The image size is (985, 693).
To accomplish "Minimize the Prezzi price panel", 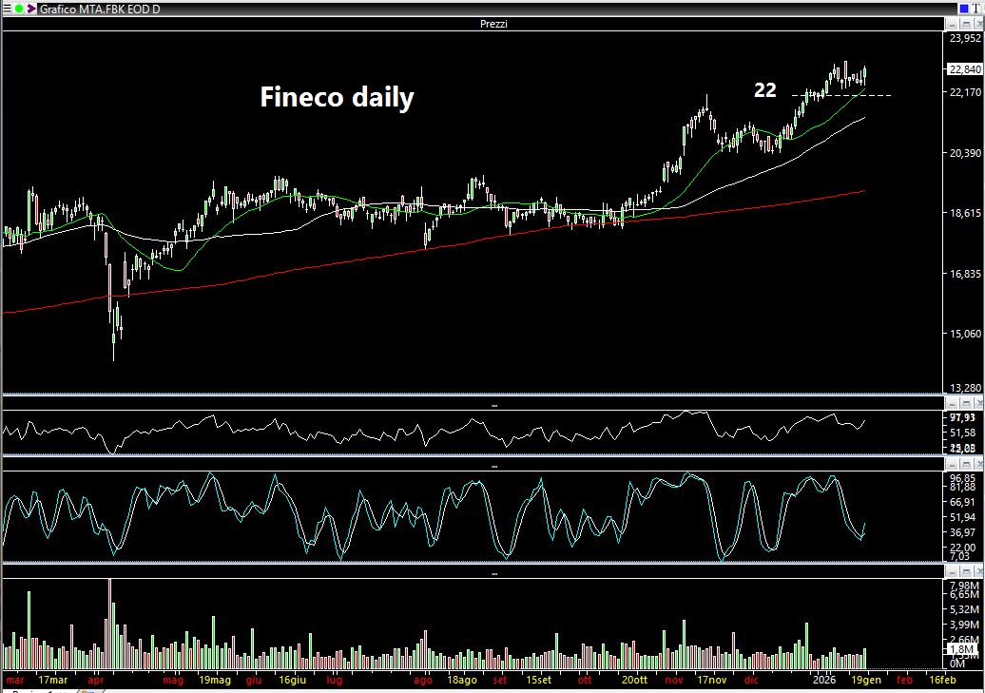I will click(953, 24).
